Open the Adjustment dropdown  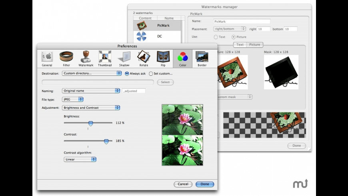click(x=91, y=108)
